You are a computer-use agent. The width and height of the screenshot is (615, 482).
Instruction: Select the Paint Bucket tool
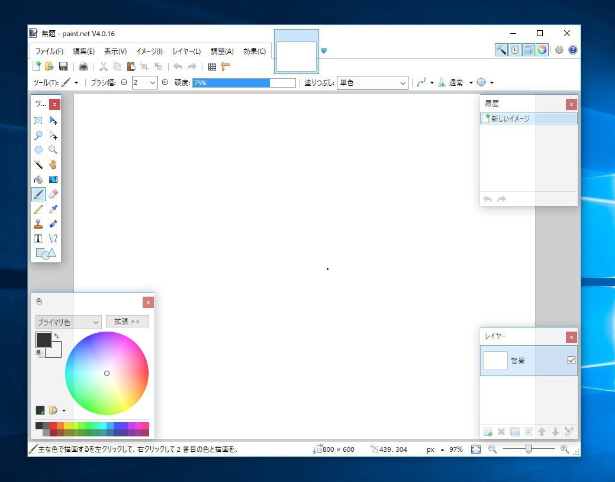(x=38, y=179)
